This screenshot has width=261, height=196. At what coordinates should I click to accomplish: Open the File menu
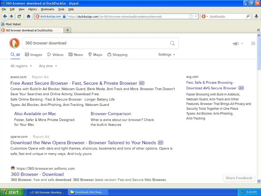click(4, 9)
